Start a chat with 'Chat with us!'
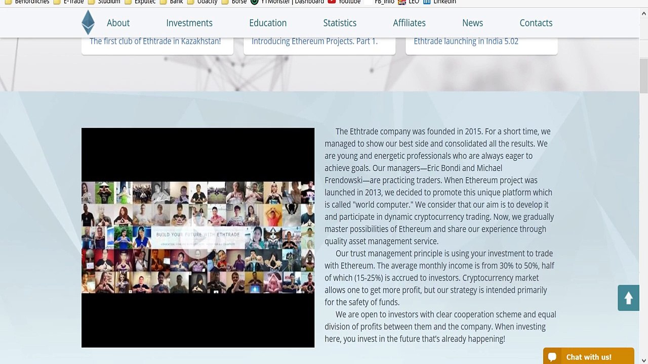The width and height of the screenshot is (648, 364). [x=589, y=357]
